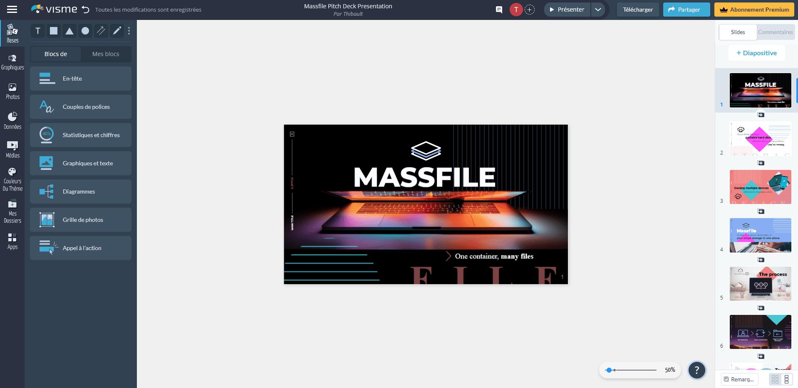Switch slide panel to list view
Image resolution: width=798 pixels, height=388 pixels.
787,378
